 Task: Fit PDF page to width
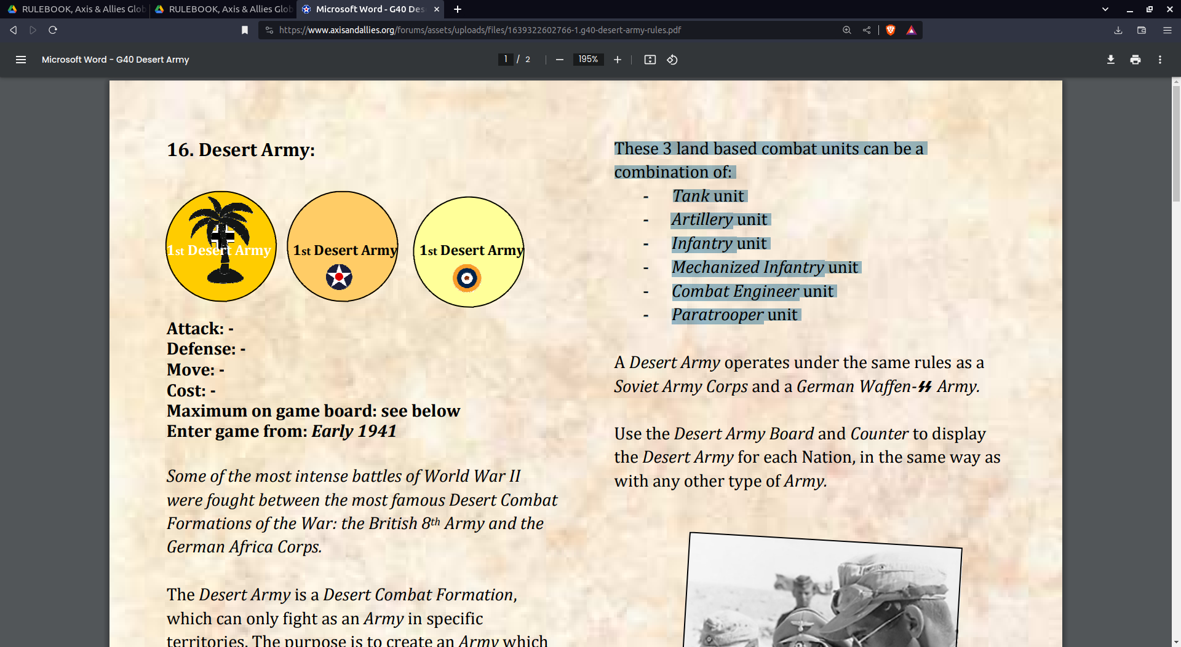click(x=650, y=60)
